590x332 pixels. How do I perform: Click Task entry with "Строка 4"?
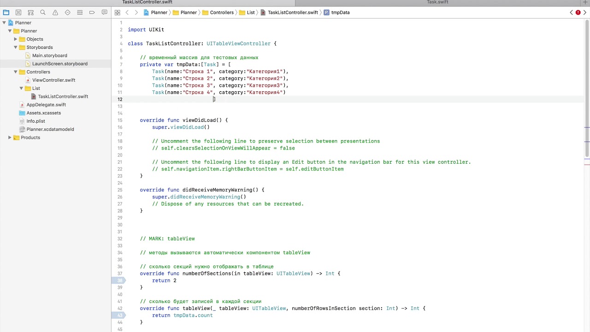219,92
